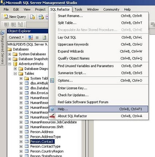Select the Person.Contact table row
The height and width of the screenshot is (157, 155).
coord(42,142)
